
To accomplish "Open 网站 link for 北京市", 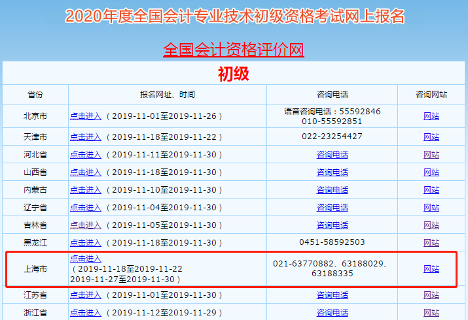I will pyautogui.click(x=431, y=116).
